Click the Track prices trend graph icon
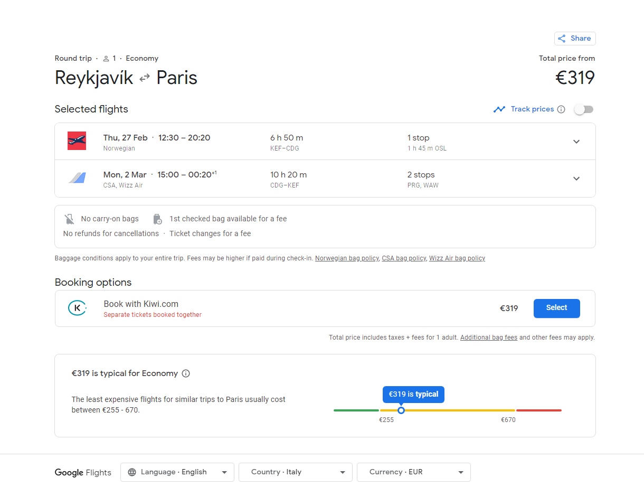644x487 pixels. tap(499, 109)
